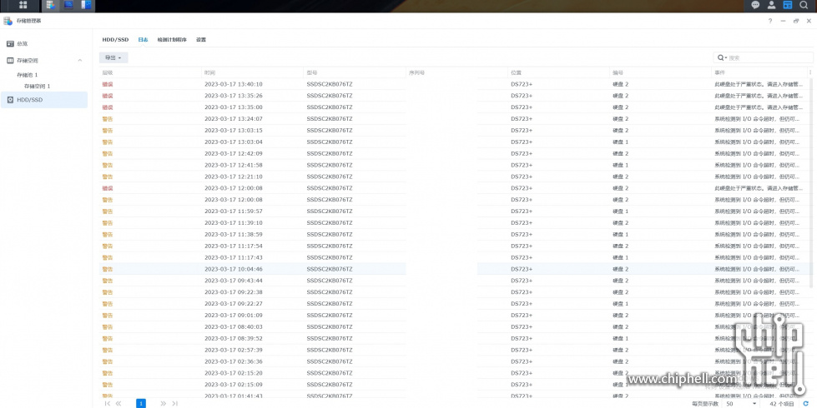
Task: Select log entry 2023-03-17 11:39:10
Action: [453, 223]
